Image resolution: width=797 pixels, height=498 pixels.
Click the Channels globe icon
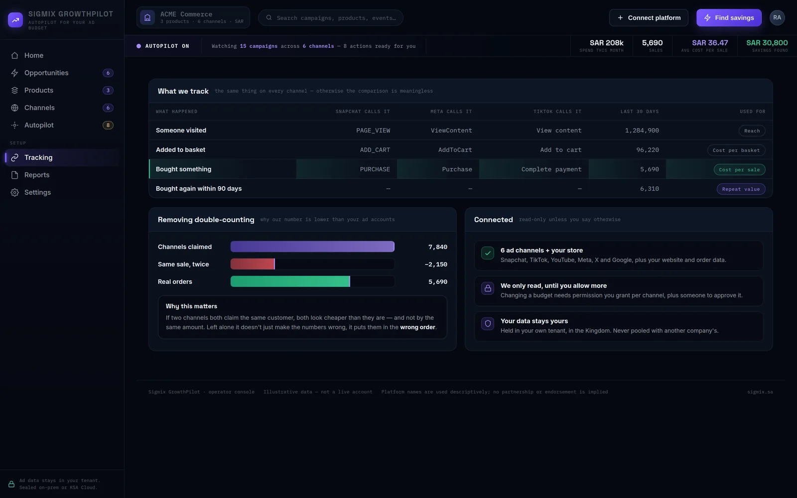click(15, 108)
